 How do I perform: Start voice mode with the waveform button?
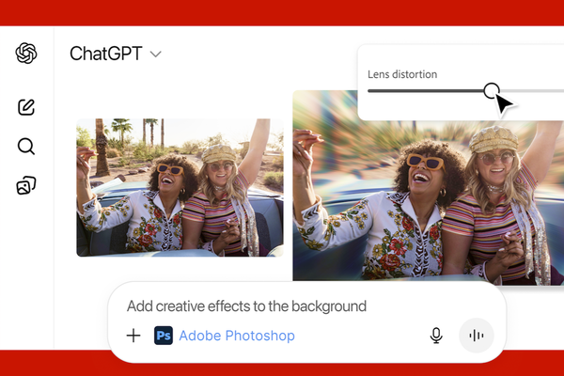pos(477,336)
